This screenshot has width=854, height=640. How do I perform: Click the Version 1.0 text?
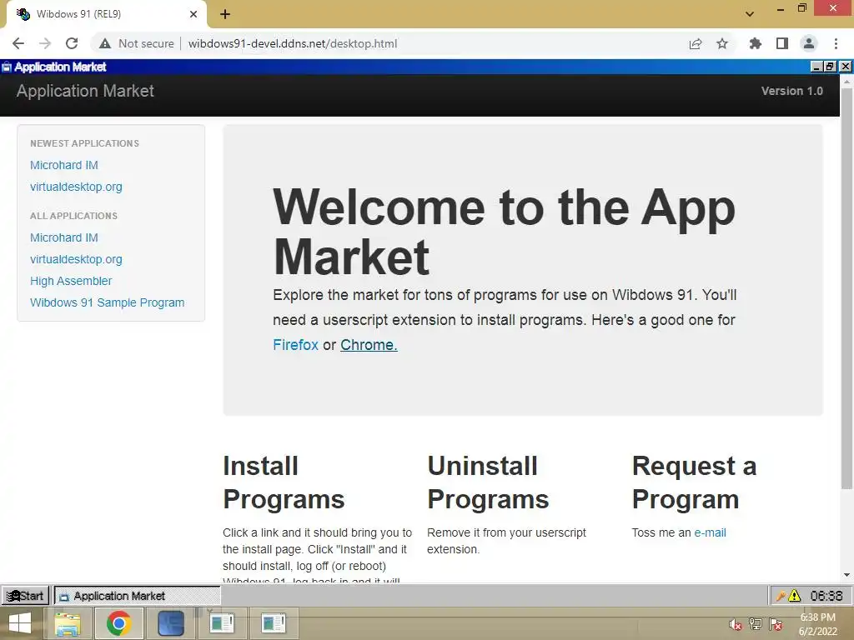(x=792, y=91)
